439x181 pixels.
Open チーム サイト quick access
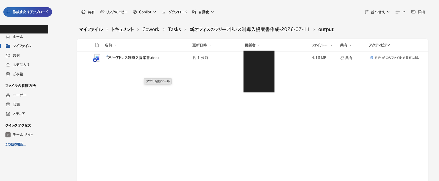tap(23, 135)
